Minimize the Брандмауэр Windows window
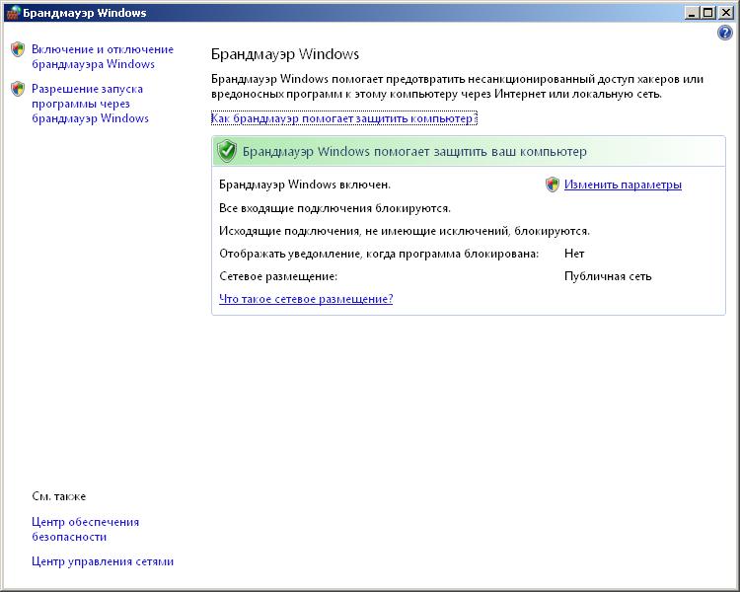 (x=692, y=13)
